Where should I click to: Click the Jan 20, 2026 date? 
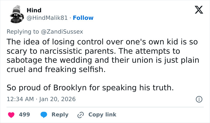pos(57,99)
